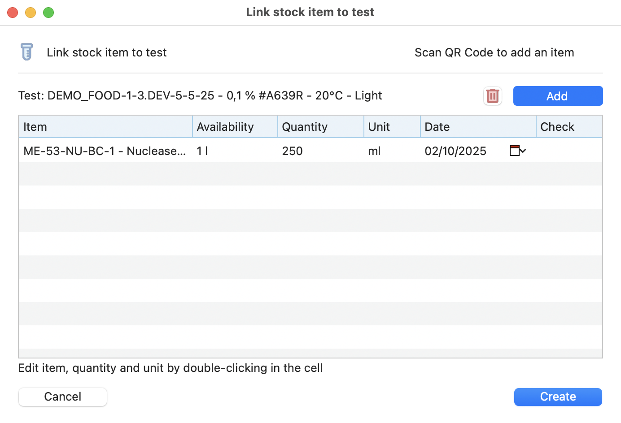621x423 pixels.
Task: Click the Unit column header
Action: pyautogui.click(x=392, y=127)
